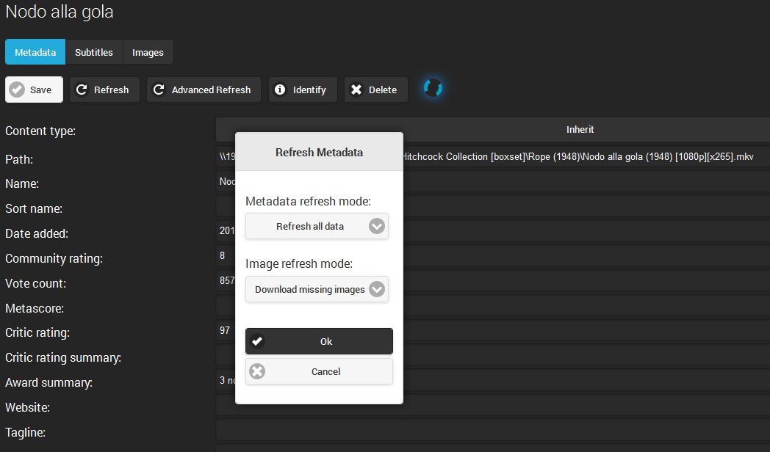This screenshot has width=770, height=452.
Task: Cancel the Refresh Metadata dialog
Action: click(319, 371)
